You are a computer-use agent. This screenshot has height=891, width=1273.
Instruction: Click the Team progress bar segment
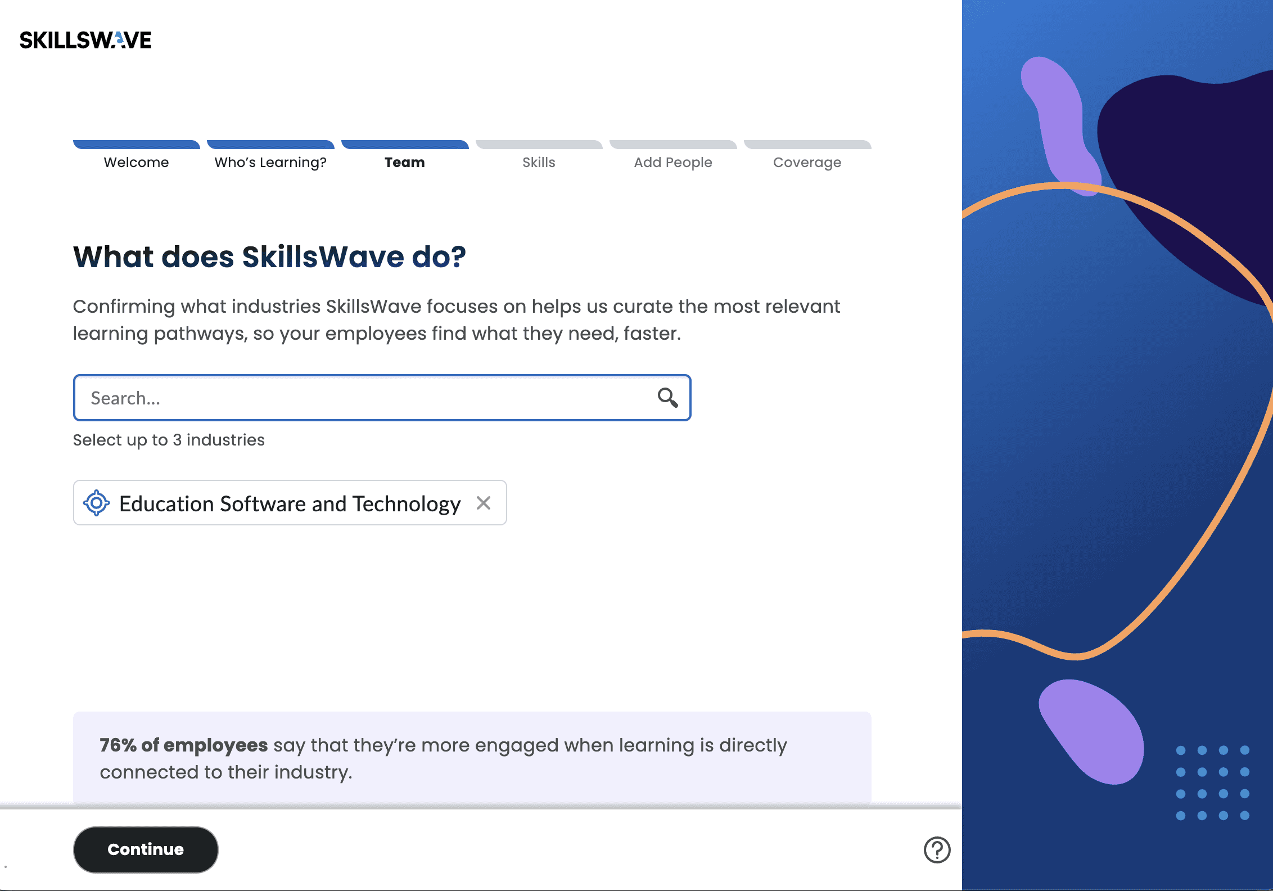click(405, 145)
